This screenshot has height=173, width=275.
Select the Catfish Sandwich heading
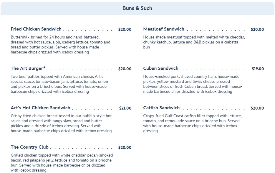(x=161, y=108)
